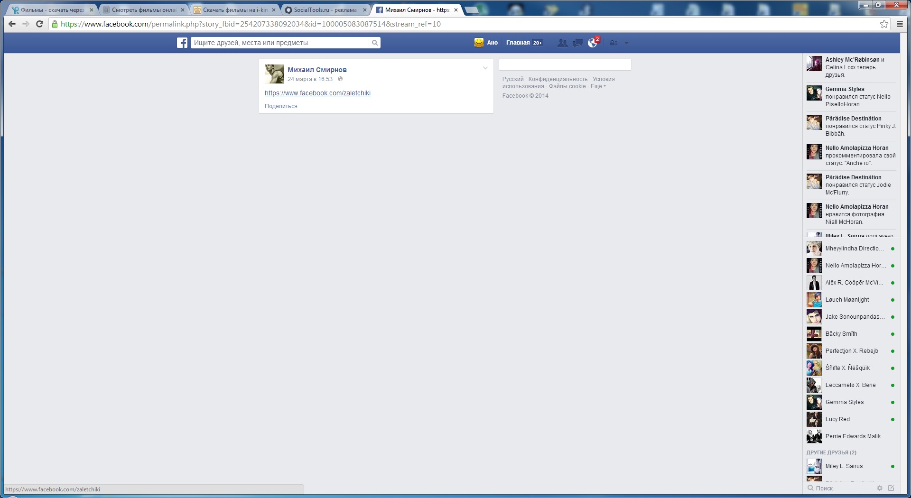Click the browser Forward arrow

pyautogui.click(x=26, y=24)
